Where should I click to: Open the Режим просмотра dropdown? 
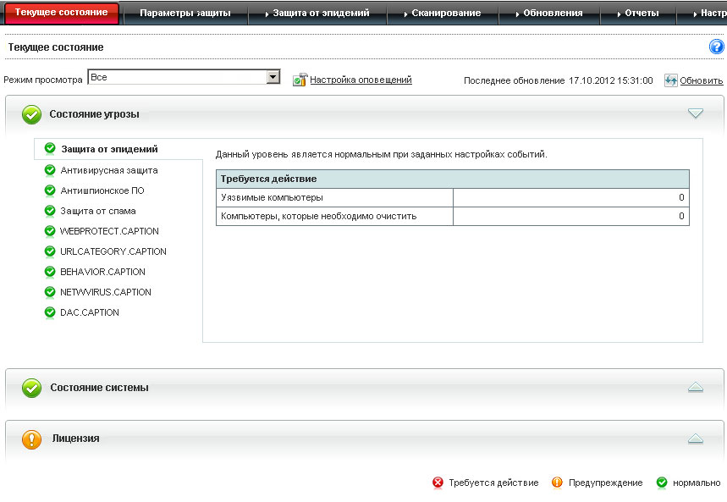click(273, 78)
